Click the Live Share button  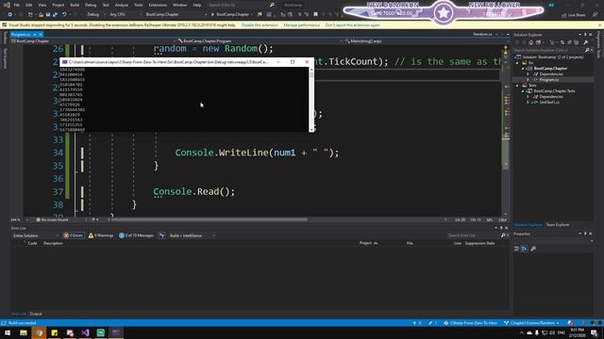[574, 15]
